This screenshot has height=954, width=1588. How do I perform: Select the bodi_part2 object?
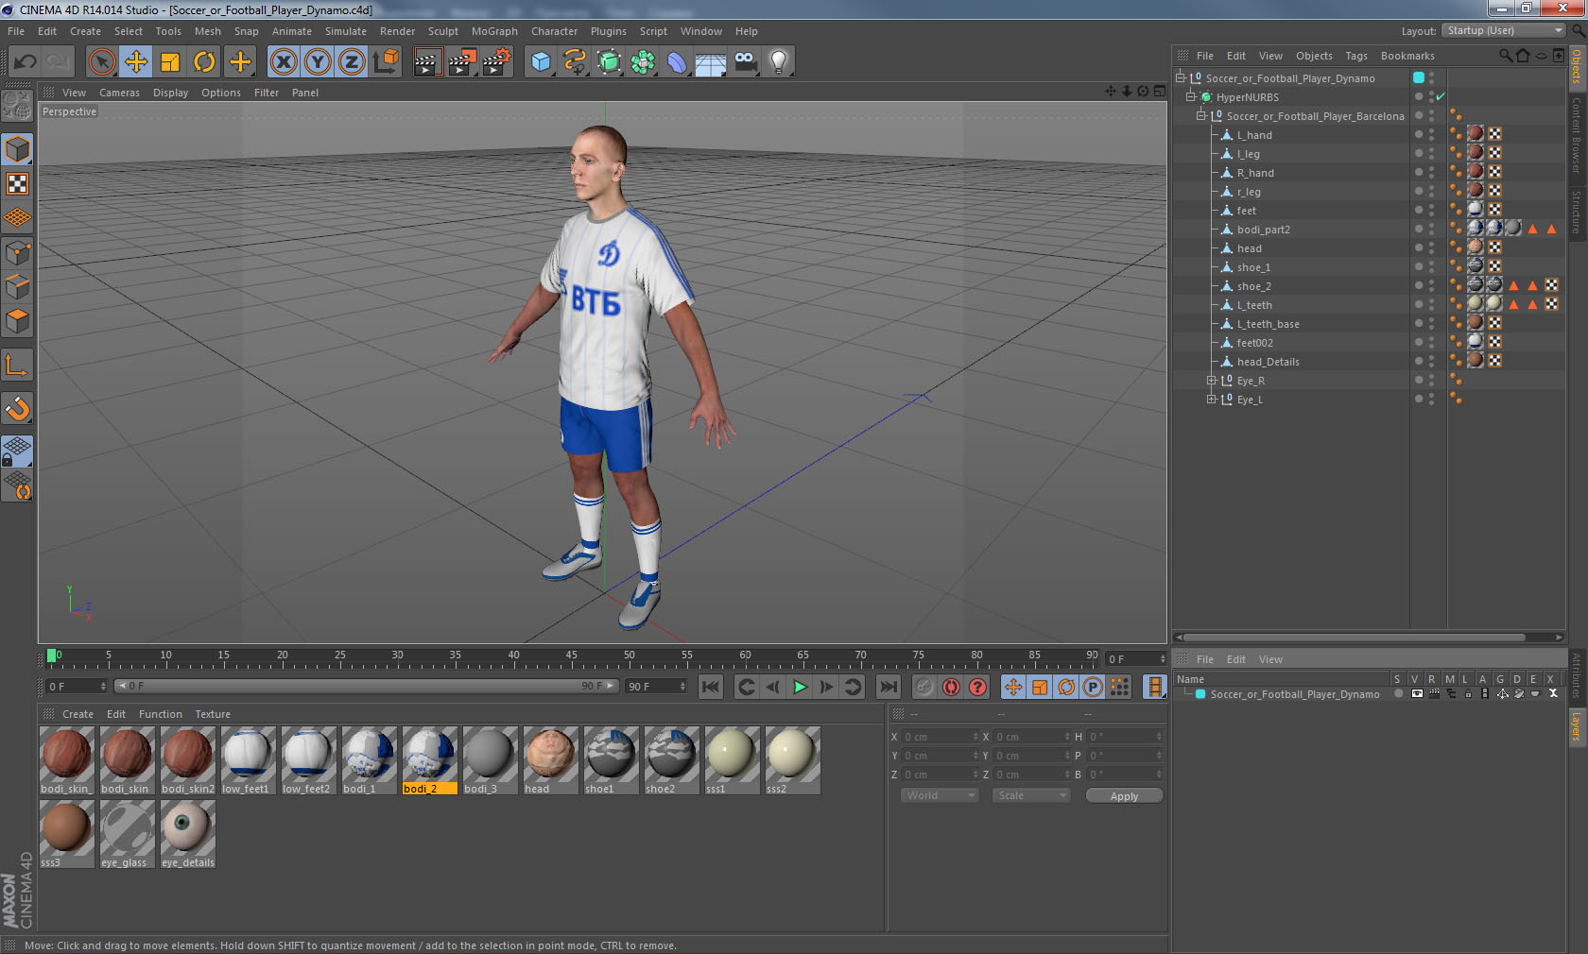(1263, 230)
